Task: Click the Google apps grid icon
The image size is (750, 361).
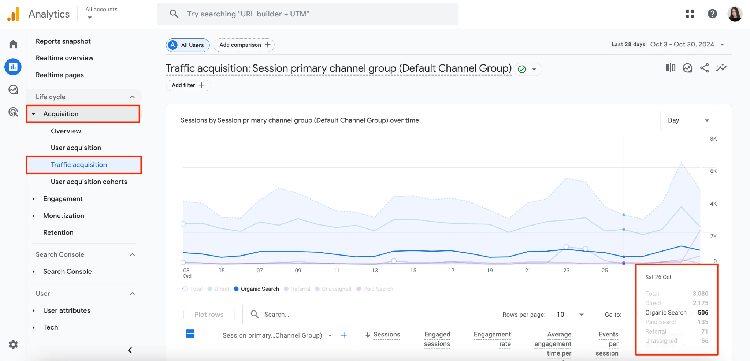Action: click(x=690, y=14)
